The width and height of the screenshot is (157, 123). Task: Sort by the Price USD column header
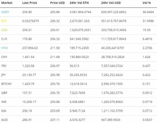coord(57,3)
